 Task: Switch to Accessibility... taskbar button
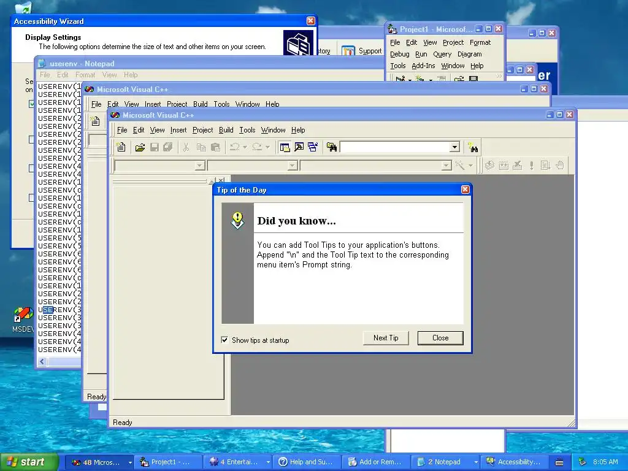pyautogui.click(x=514, y=462)
